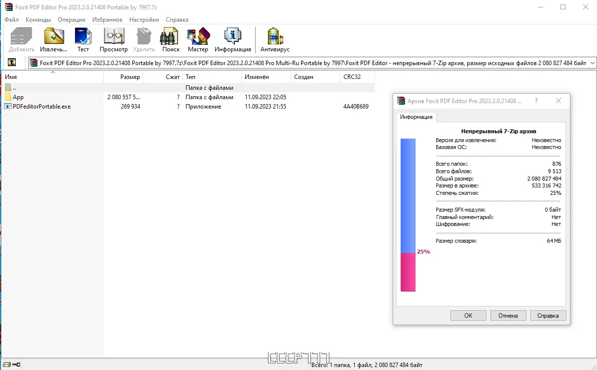Click the pink 25% compression bar section
This screenshot has width=597, height=370.
pos(408,272)
